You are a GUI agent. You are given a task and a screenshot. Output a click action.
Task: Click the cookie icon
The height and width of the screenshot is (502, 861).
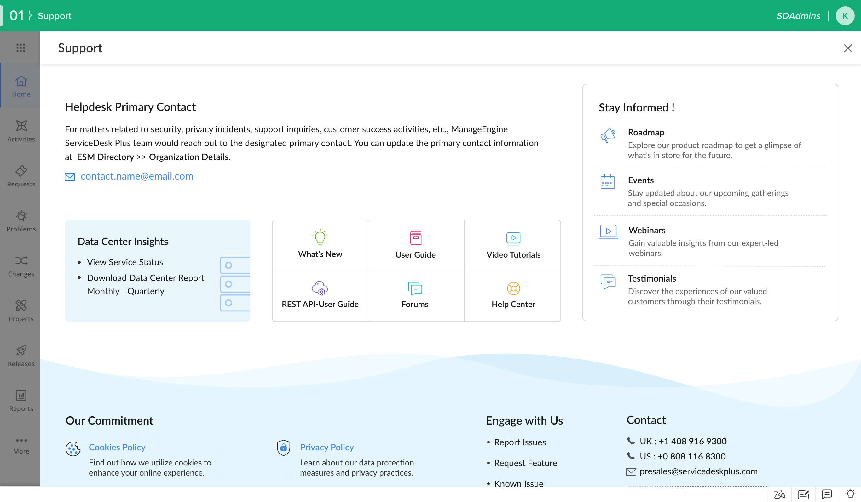click(x=73, y=448)
